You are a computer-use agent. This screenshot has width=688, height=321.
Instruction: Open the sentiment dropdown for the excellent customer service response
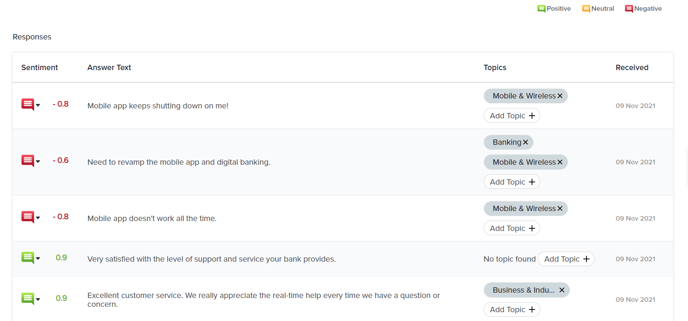pyautogui.click(x=38, y=300)
